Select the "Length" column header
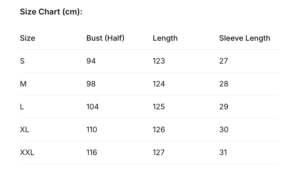The height and width of the screenshot is (174, 302). coord(165,38)
